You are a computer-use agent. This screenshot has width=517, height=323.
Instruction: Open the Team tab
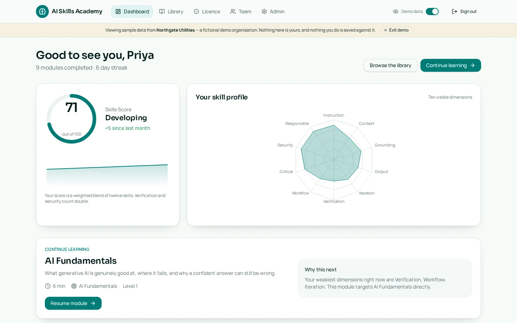[x=241, y=11]
